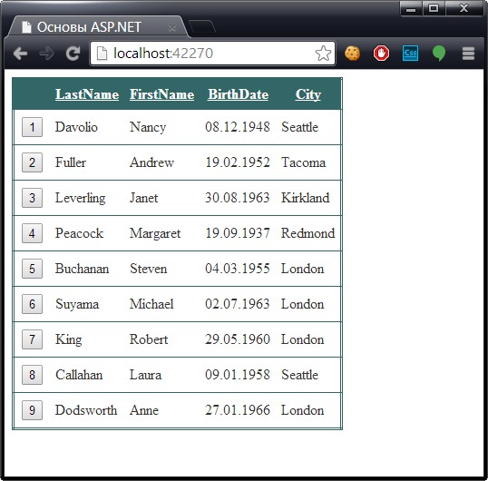
Task: Click the date 09.01.1958
Action: click(238, 375)
